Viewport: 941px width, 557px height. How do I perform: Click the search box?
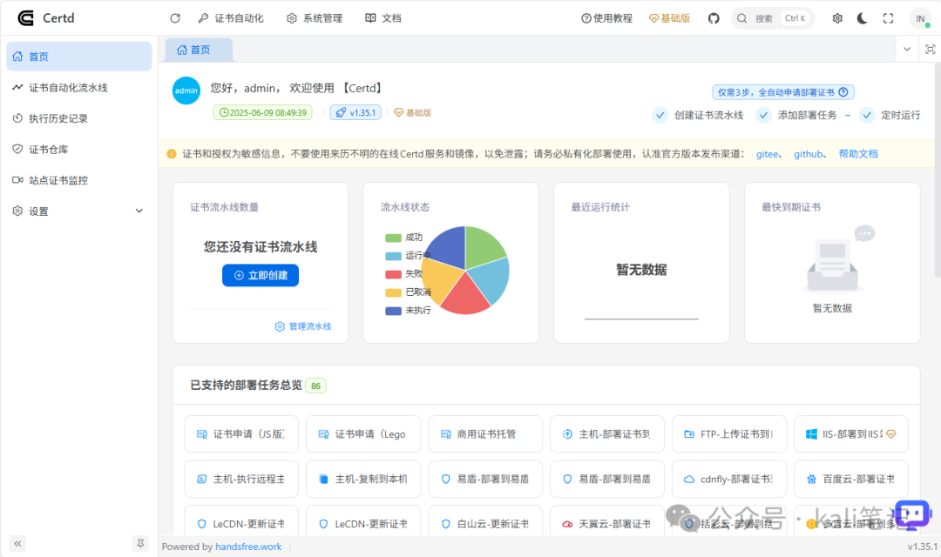point(772,18)
